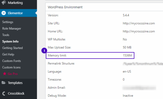163x99 pixels.
Task: Click the version value 5.4.4
Action: [126, 15]
